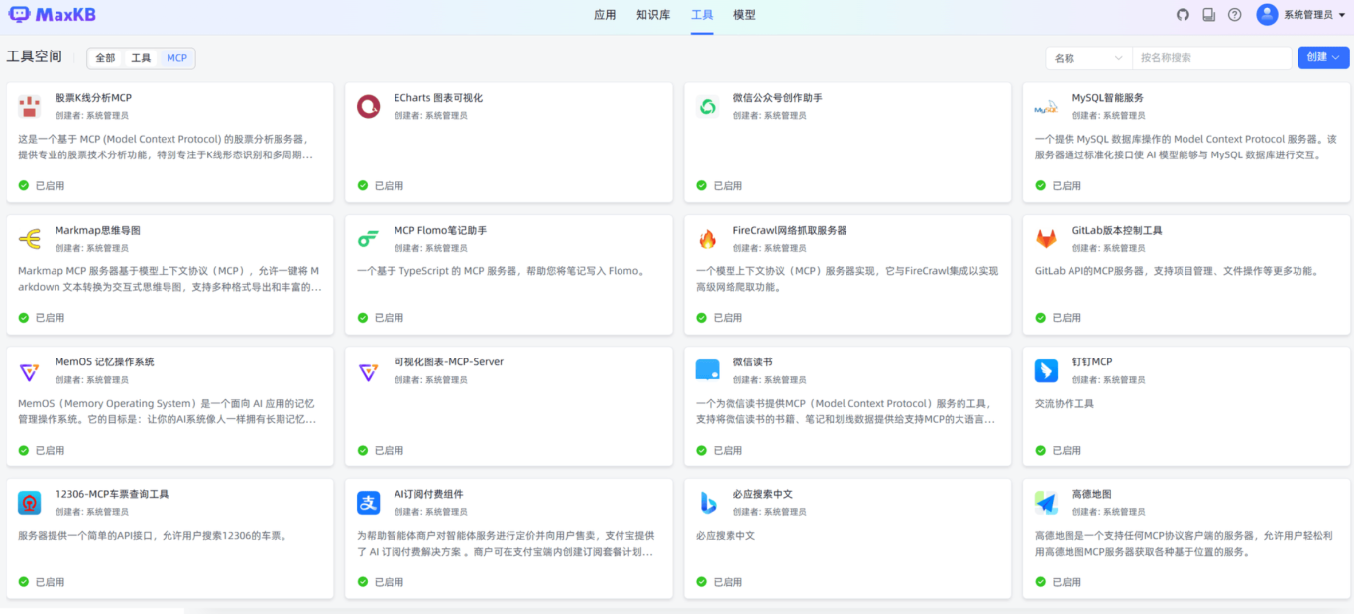This screenshot has height=614, width=1354.
Task: Open the 微信公众号创作助手 title
Action: [x=778, y=98]
